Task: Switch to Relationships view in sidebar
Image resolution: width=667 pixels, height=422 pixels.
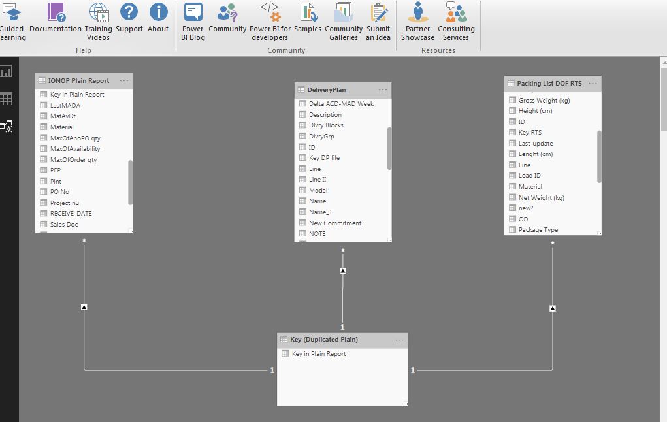Action: [x=7, y=126]
